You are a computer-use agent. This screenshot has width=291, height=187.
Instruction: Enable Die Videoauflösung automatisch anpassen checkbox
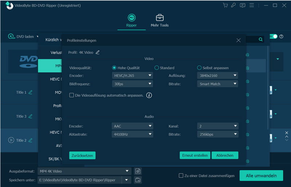click(x=71, y=95)
